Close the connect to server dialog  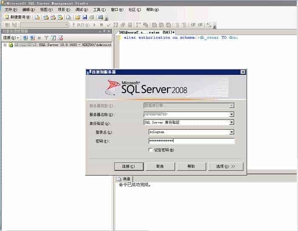coord(243,72)
